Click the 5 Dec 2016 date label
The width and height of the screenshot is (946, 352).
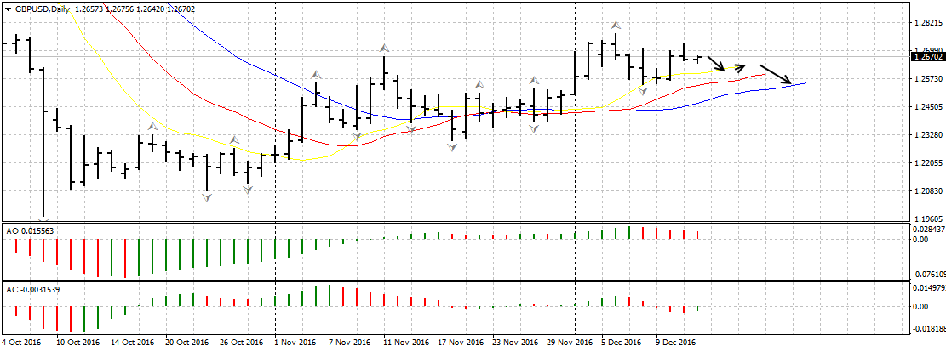coord(621,343)
